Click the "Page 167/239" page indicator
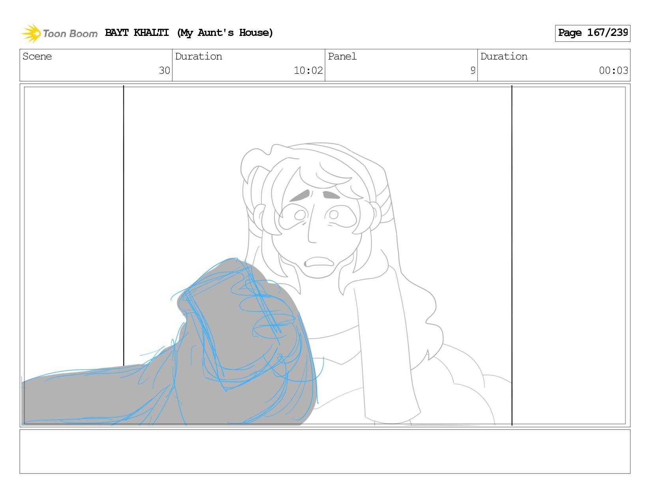 point(593,33)
